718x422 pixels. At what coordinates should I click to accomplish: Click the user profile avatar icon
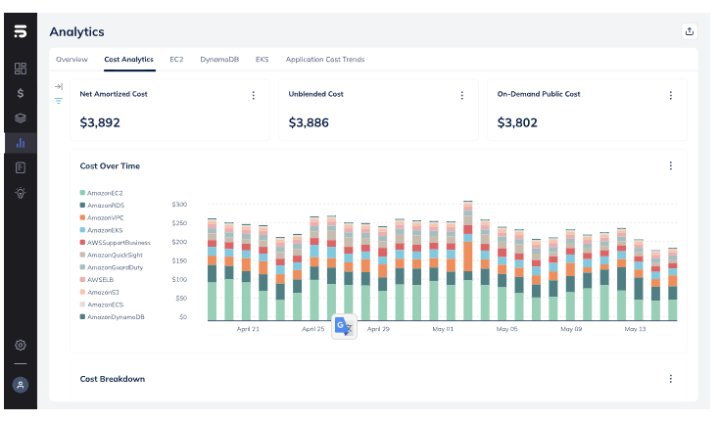(x=20, y=385)
